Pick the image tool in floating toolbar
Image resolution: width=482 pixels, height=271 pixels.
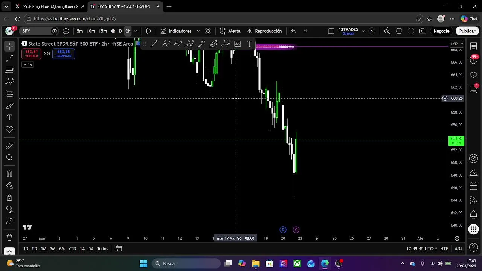[x=238, y=44]
